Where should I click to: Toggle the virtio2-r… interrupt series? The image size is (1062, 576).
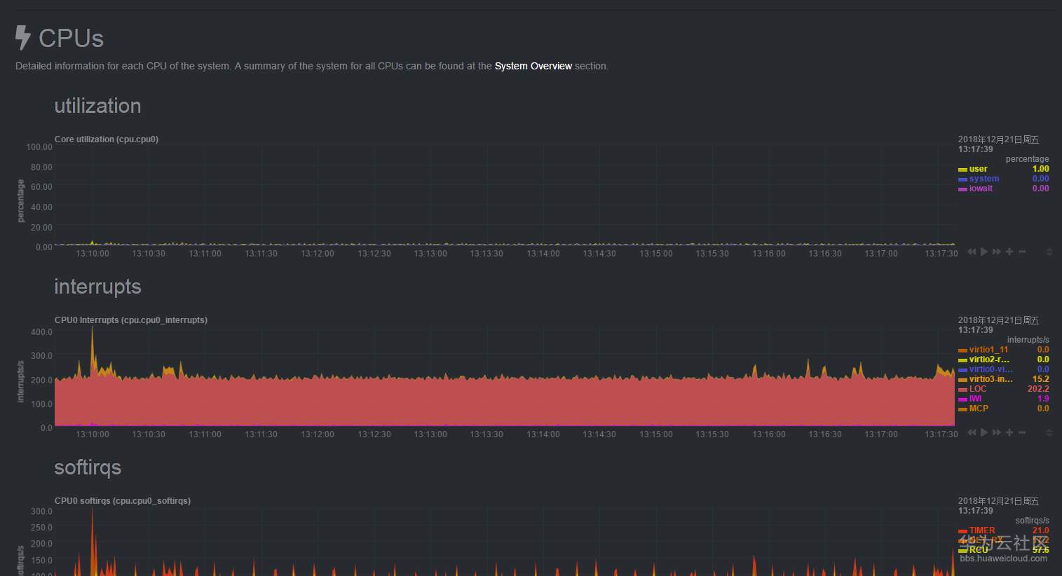pos(989,359)
